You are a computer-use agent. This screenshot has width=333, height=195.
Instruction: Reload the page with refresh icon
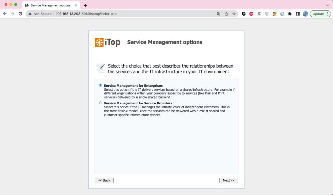pos(20,14)
